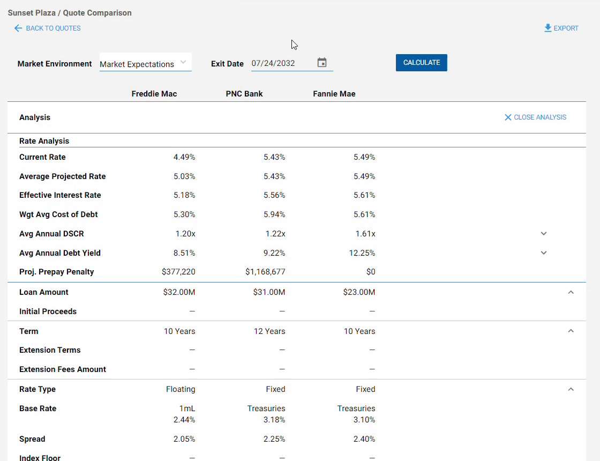
Task: Click the Rate Type row label
Action: click(37, 389)
